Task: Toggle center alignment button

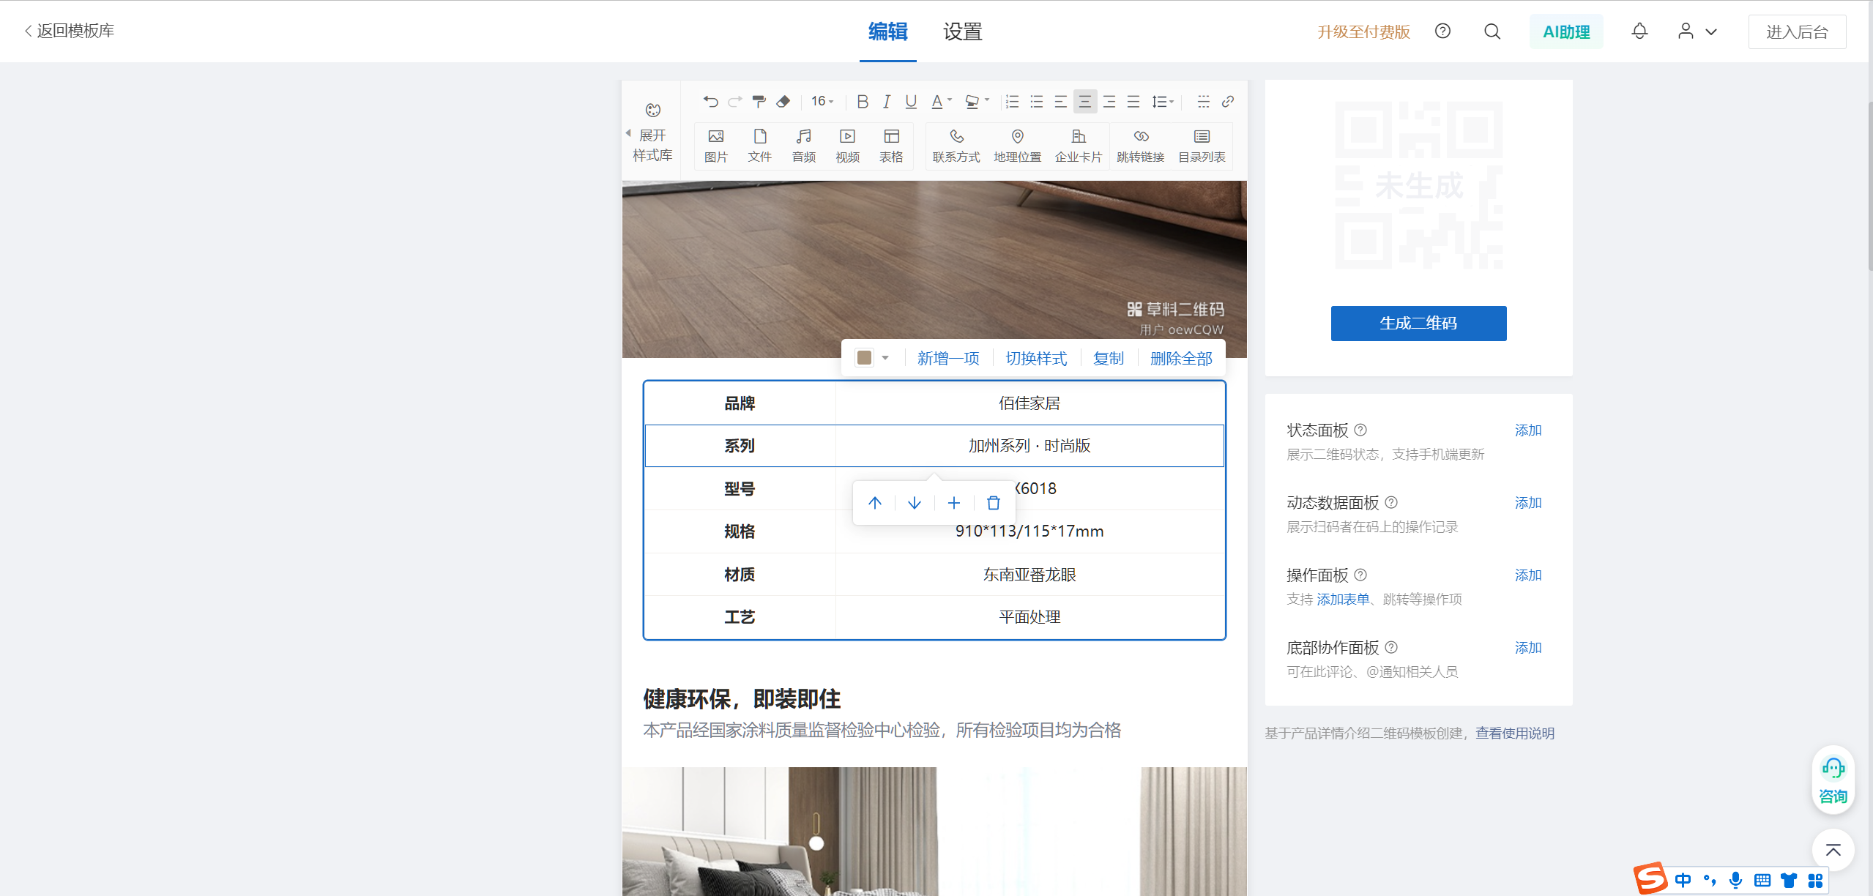Action: pyautogui.click(x=1084, y=102)
